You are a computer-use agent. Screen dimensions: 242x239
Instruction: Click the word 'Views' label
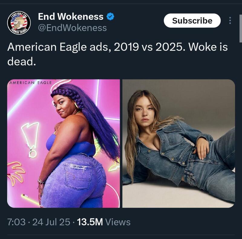(118, 222)
